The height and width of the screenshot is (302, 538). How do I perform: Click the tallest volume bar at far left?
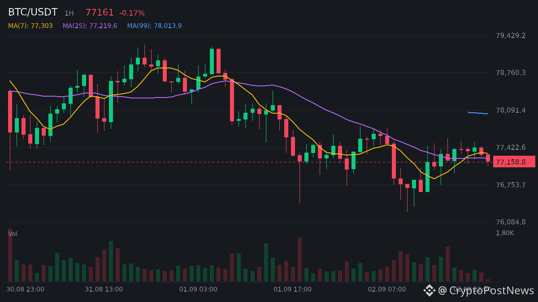click(10, 255)
